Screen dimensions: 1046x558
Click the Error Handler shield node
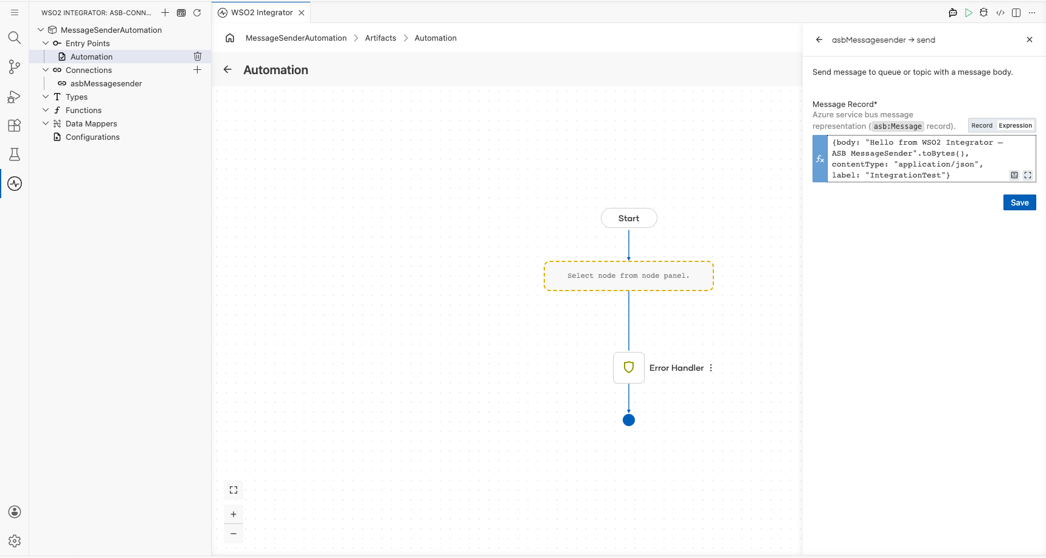pos(629,368)
